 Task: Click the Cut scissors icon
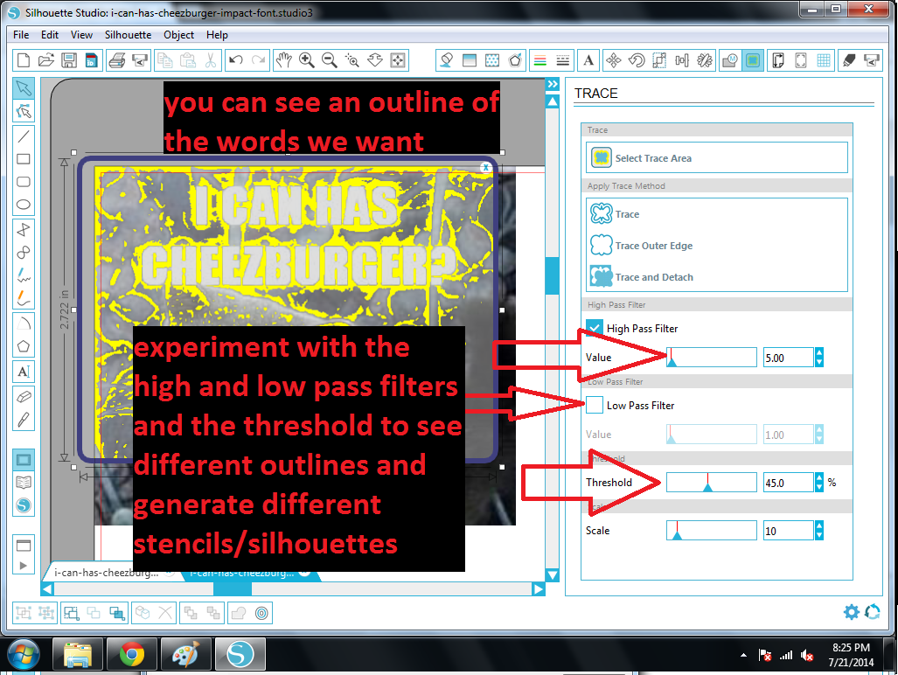coord(211,60)
